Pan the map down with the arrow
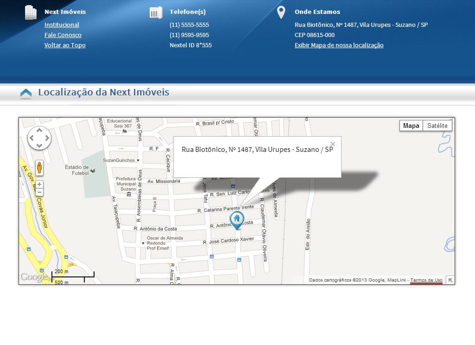 [39, 145]
